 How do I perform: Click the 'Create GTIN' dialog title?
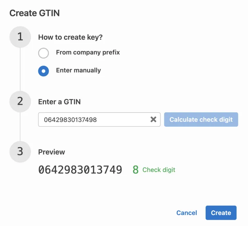[34, 13]
